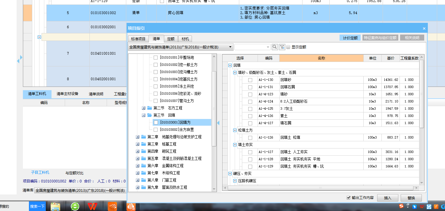Open the 第二节 石方工程 folder icon

pos(150,108)
